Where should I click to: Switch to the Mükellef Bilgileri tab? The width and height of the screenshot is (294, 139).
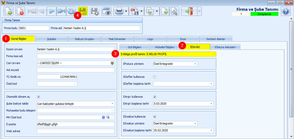pos(165,47)
